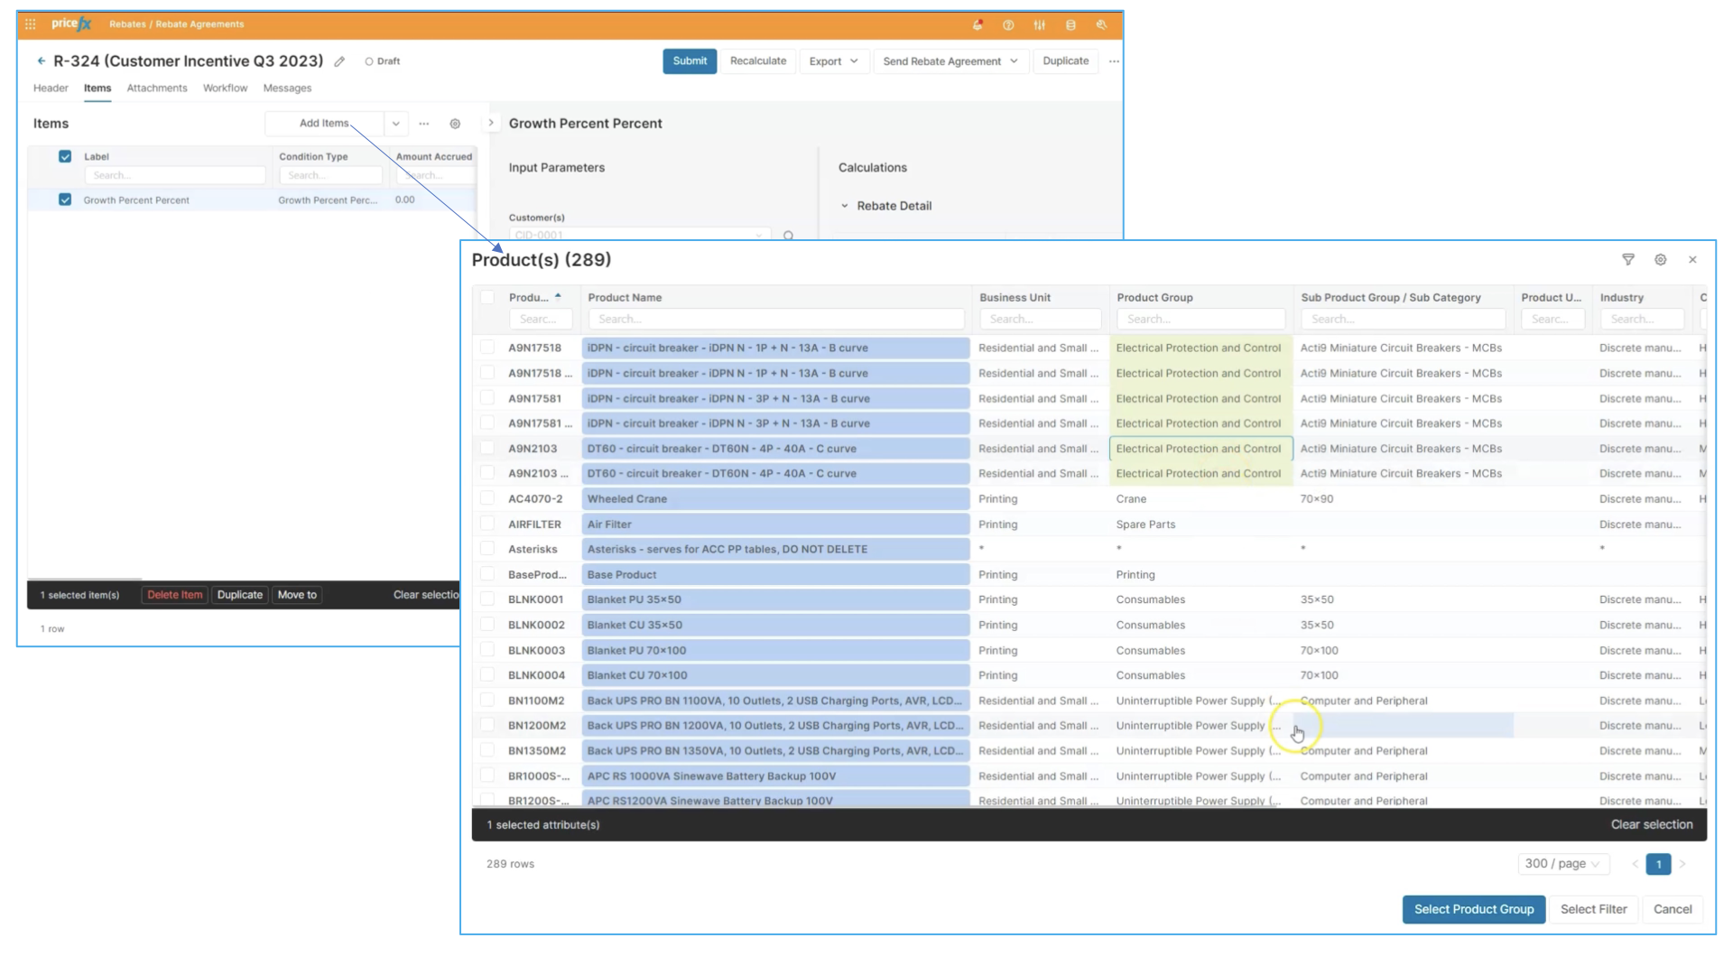Open more actions menu beside Duplicate
The image size is (1733, 975).
1114,61
